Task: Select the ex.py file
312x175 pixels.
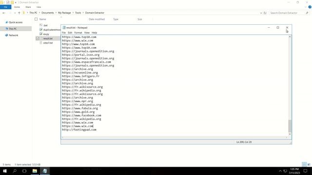Action: pyautogui.click(x=46, y=34)
